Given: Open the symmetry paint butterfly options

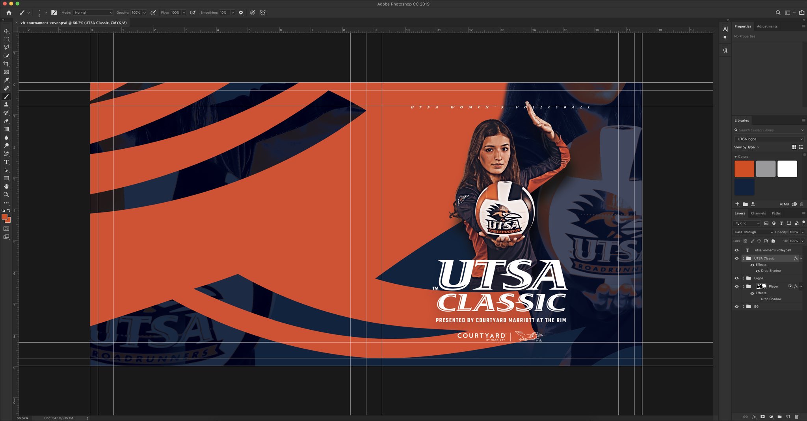Looking at the screenshot, I should click(263, 13).
